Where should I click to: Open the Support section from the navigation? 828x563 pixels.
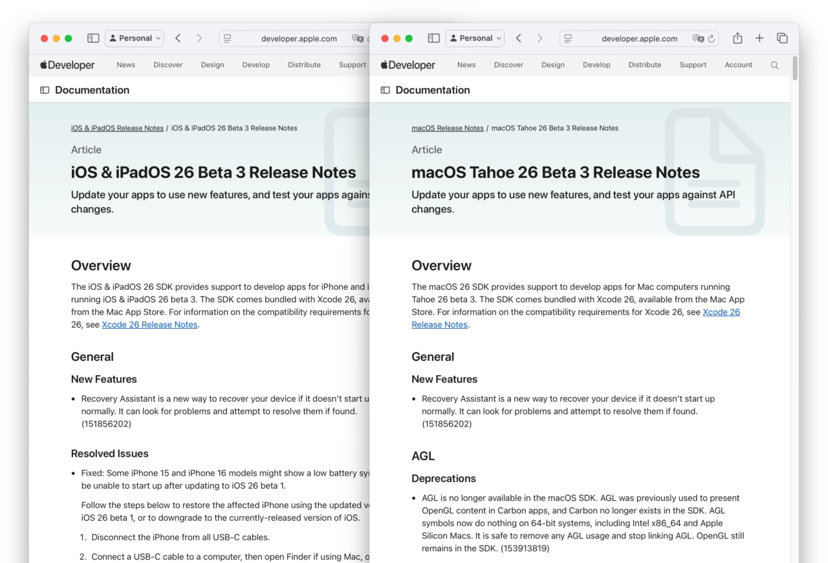point(693,65)
